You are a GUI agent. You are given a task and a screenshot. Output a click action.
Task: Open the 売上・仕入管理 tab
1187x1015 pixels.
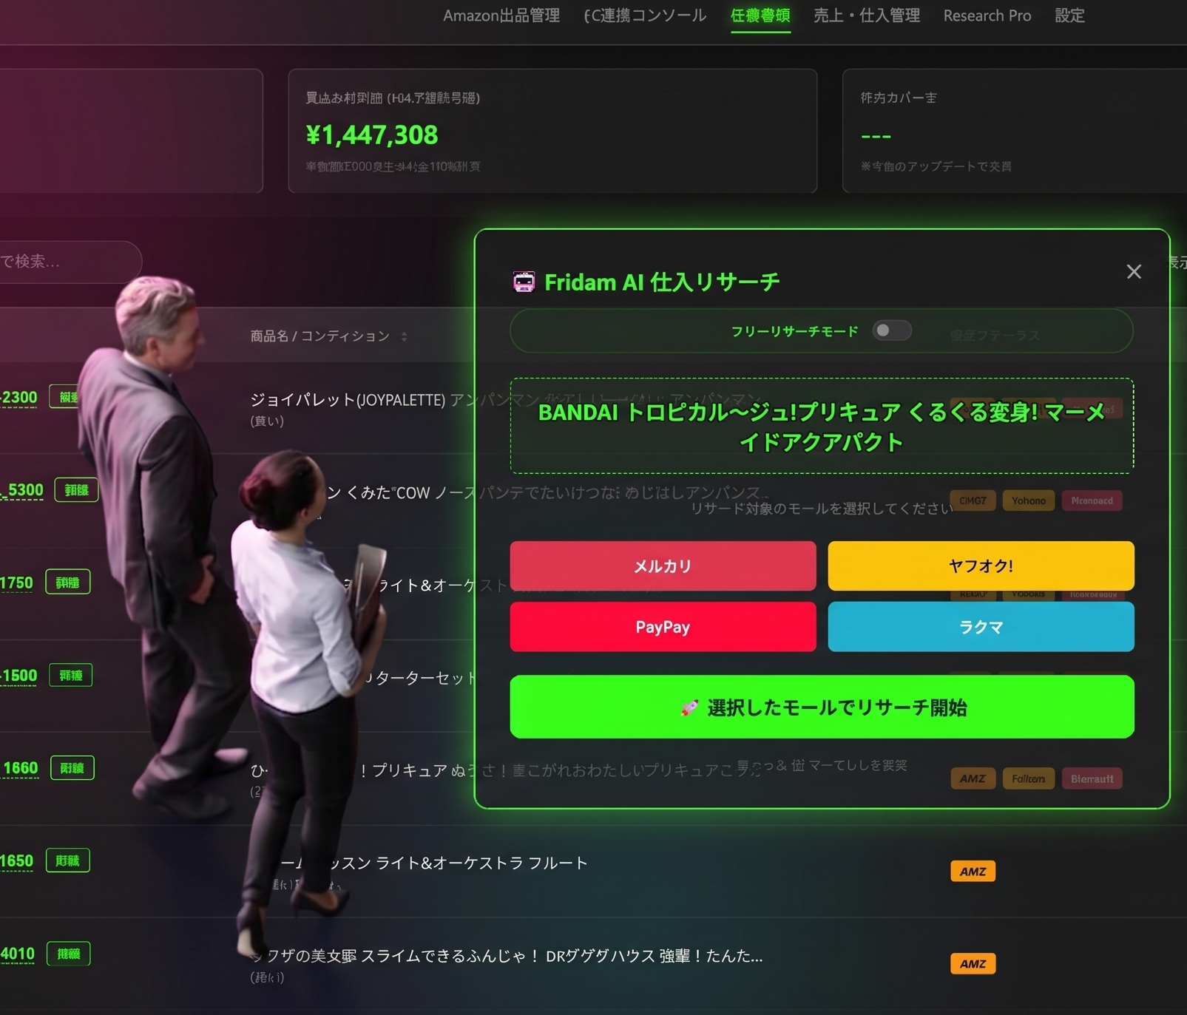[x=867, y=16]
